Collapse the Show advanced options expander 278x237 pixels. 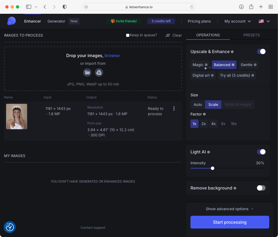click(230, 209)
